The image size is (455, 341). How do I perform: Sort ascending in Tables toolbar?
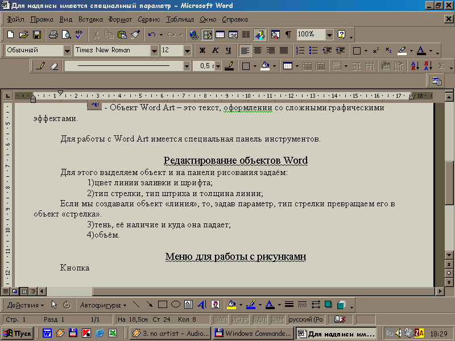click(x=415, y=66)
